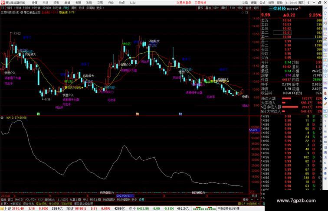The image size is (328, 211).
Task: Click the 模板 template button
Action: pos(246,200)
